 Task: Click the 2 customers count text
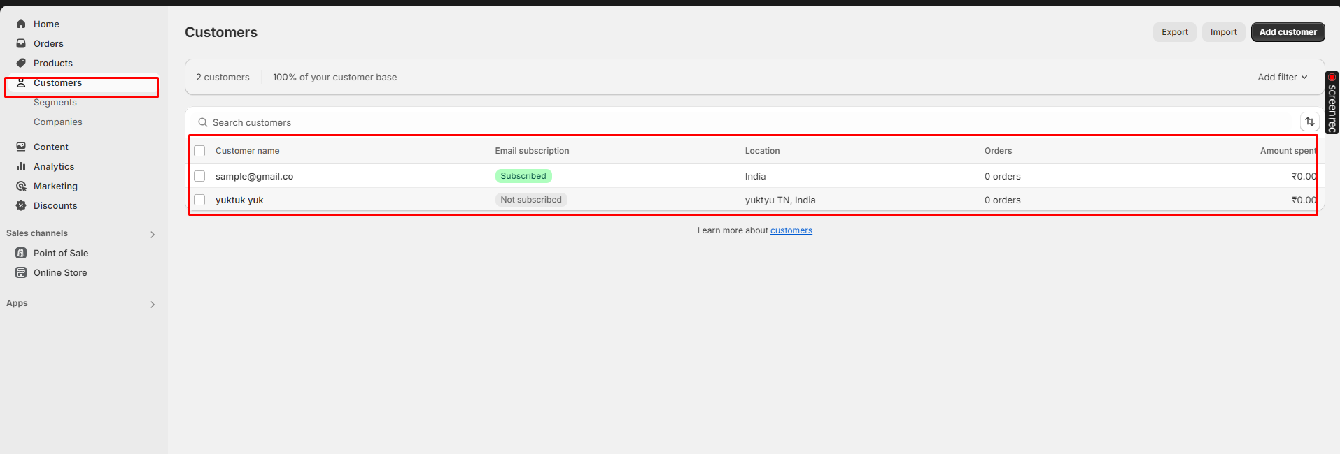223,77
